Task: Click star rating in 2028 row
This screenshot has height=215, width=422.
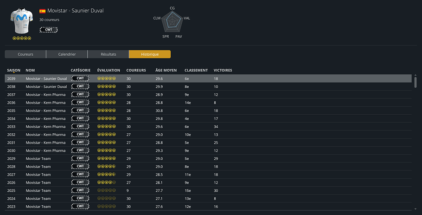Action: click(107, 166)
